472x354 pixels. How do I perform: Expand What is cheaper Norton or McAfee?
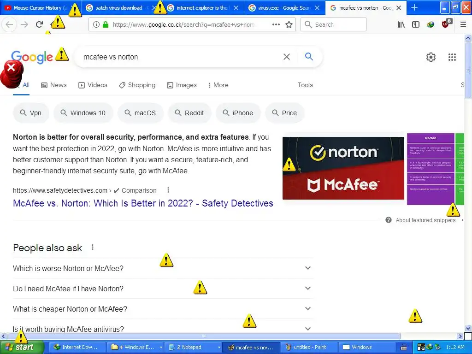(x=163, y=308)
